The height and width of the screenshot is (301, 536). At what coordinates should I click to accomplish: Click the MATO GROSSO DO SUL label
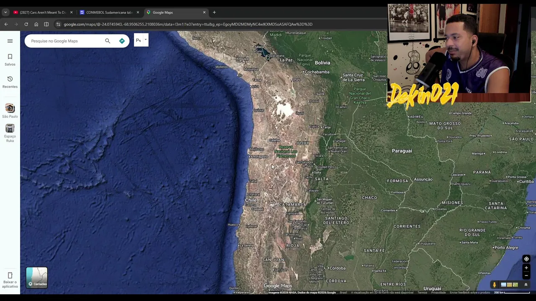pos(445,125)
